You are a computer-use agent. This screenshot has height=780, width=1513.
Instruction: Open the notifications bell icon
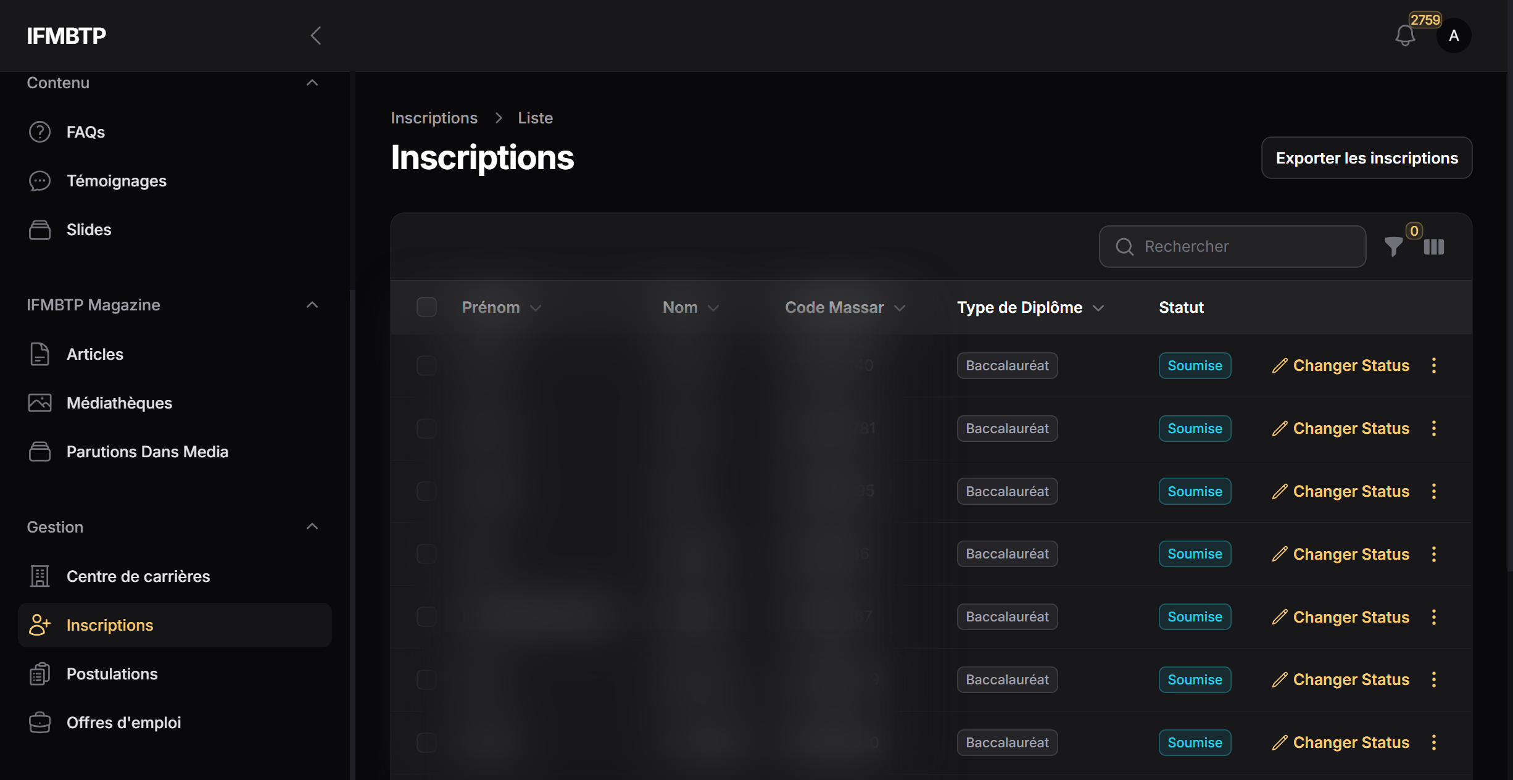click(x=1405, y=36)
